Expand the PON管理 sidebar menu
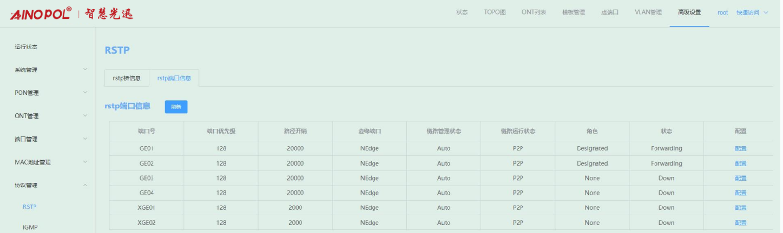Image resolution: width=783 pixels, height=233 pixels. pyautogui.click(x=49, y=93)
